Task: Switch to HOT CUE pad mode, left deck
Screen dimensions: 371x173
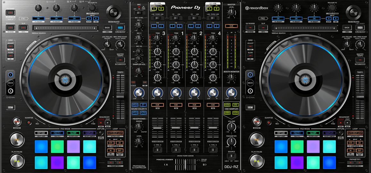Action: (x=41, y=133)
